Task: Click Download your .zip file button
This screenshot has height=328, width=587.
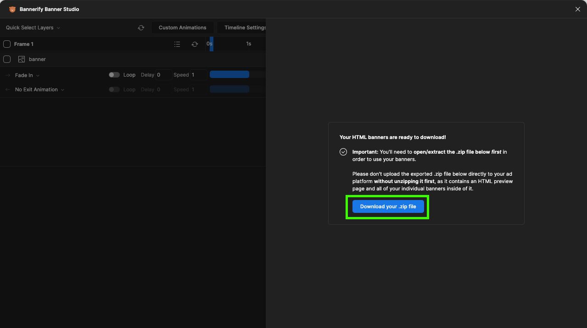Action: [388, 206]
